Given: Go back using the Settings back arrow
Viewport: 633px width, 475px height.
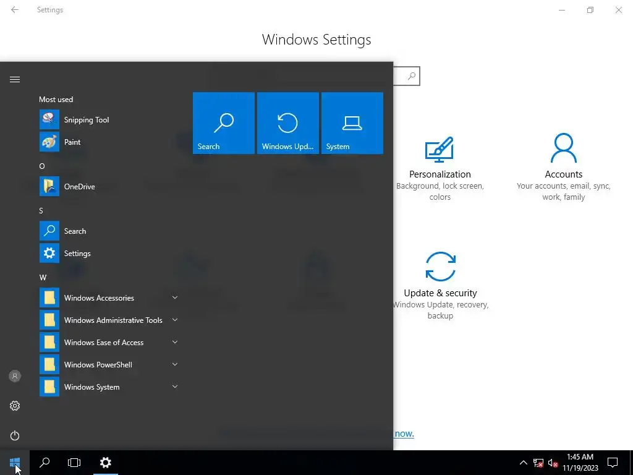Looking at the screenshot, I should (15, 10).
